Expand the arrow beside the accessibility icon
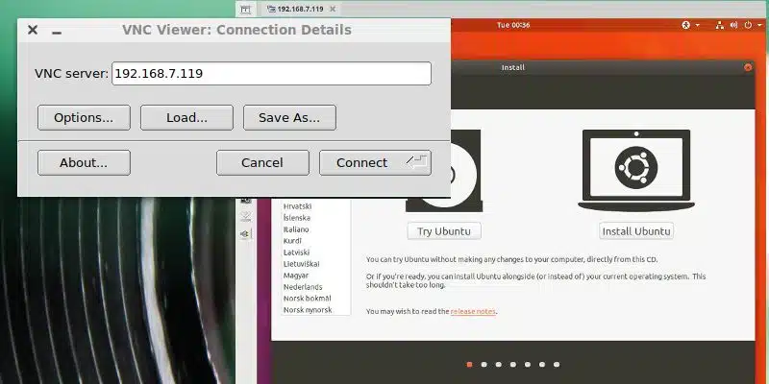The image size is (769, 384). click(698, 26)
